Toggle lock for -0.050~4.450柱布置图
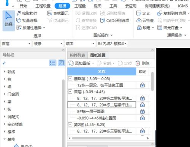The image size is (190, 147). point(142,118)
